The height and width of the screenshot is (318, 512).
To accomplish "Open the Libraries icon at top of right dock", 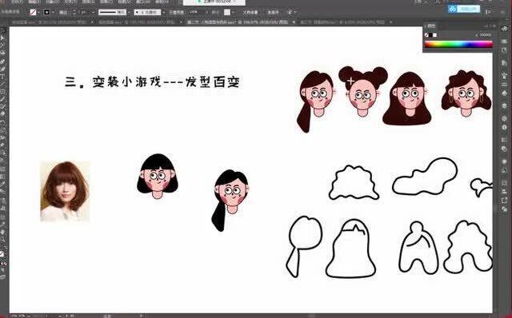I will (505, 29).
